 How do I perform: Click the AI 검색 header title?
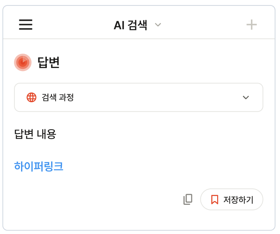130,25
